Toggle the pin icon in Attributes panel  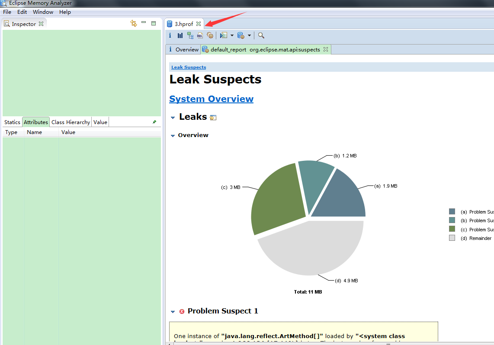tap(154, 122)
